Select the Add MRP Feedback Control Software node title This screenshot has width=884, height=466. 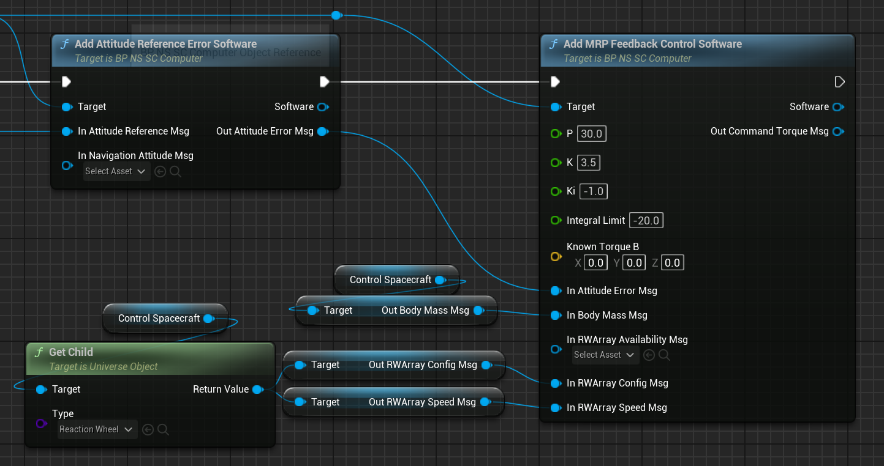[652, 44]
